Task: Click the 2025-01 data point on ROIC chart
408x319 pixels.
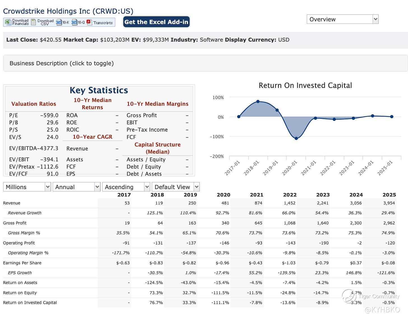Action: click(392, 117)
